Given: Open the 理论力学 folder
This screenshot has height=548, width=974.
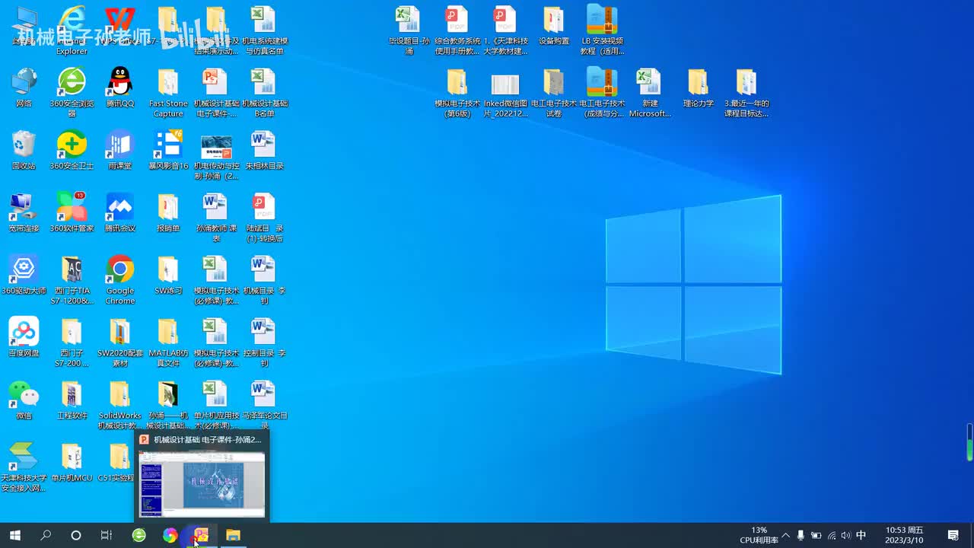Looking at the screenshot, I should 698,88.
